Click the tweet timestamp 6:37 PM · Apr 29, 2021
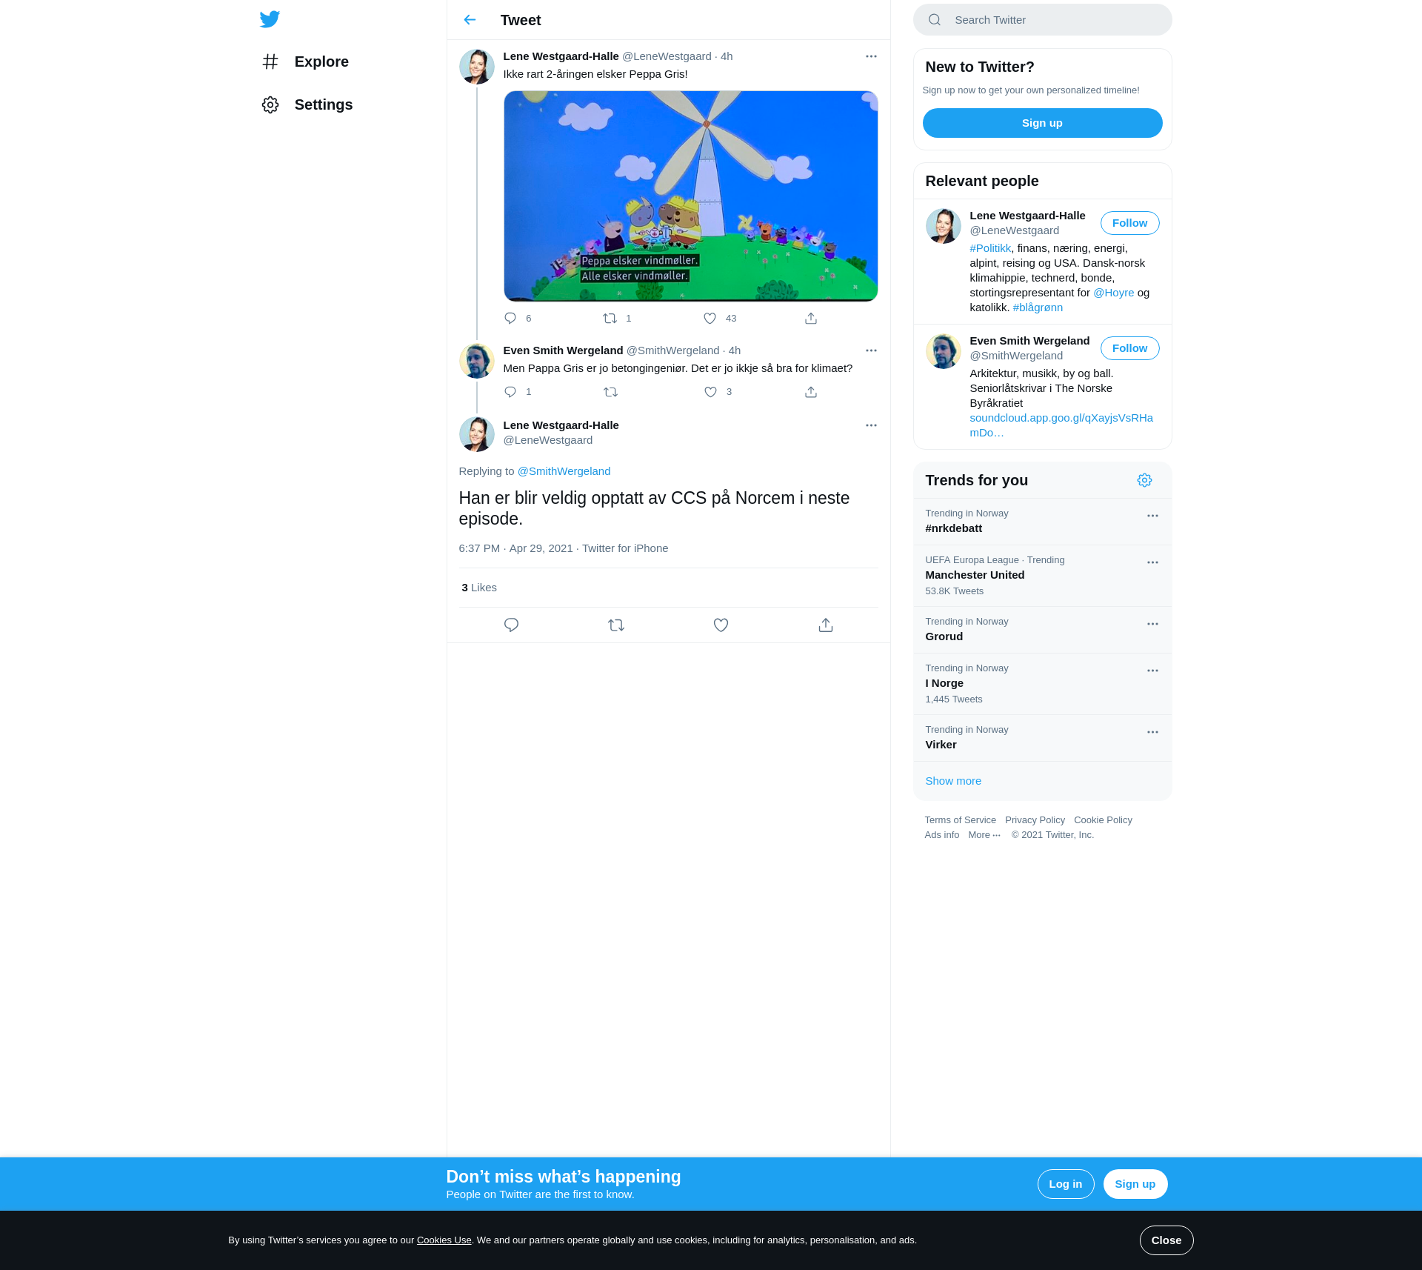The image size is (1422, 1270). point(515,548)
